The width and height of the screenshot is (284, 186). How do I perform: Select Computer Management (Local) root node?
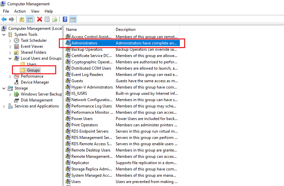(35, 29)
